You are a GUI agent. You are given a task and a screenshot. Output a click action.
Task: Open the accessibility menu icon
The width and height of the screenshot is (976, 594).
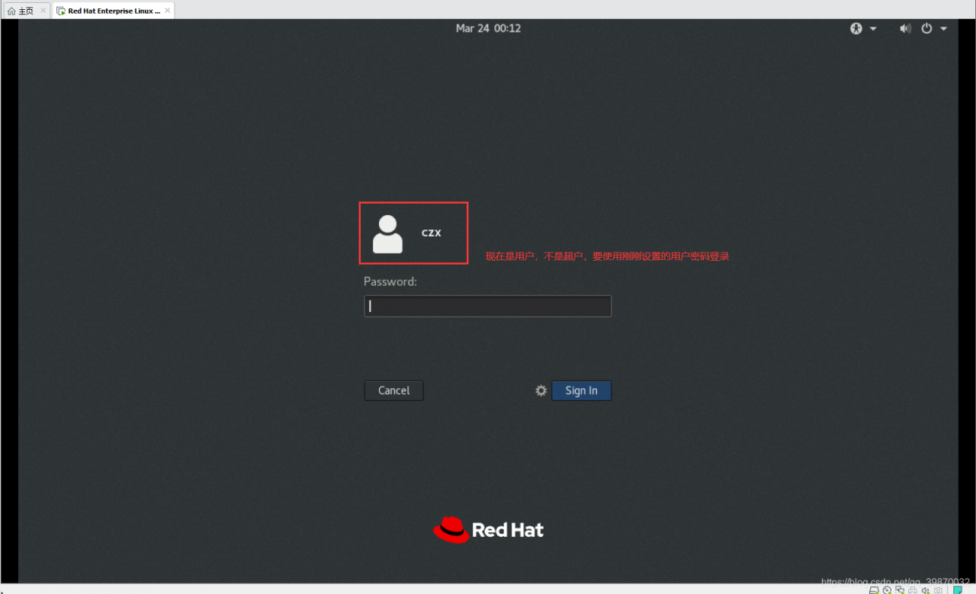tap(856, 28)
